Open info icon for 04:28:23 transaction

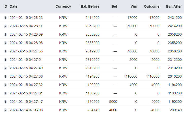(x=5, y=18)
